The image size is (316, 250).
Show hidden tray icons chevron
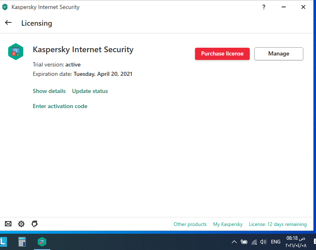tap(234, 242)
